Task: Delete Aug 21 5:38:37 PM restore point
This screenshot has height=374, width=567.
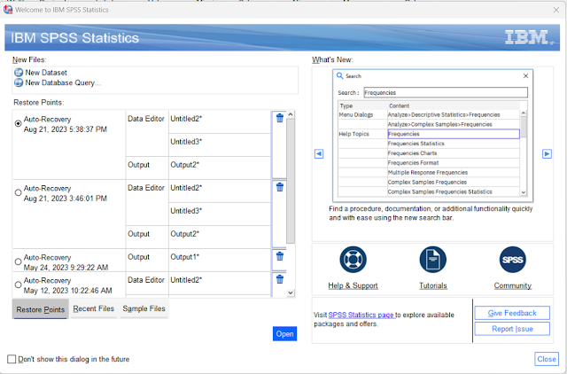Action: 280,118
